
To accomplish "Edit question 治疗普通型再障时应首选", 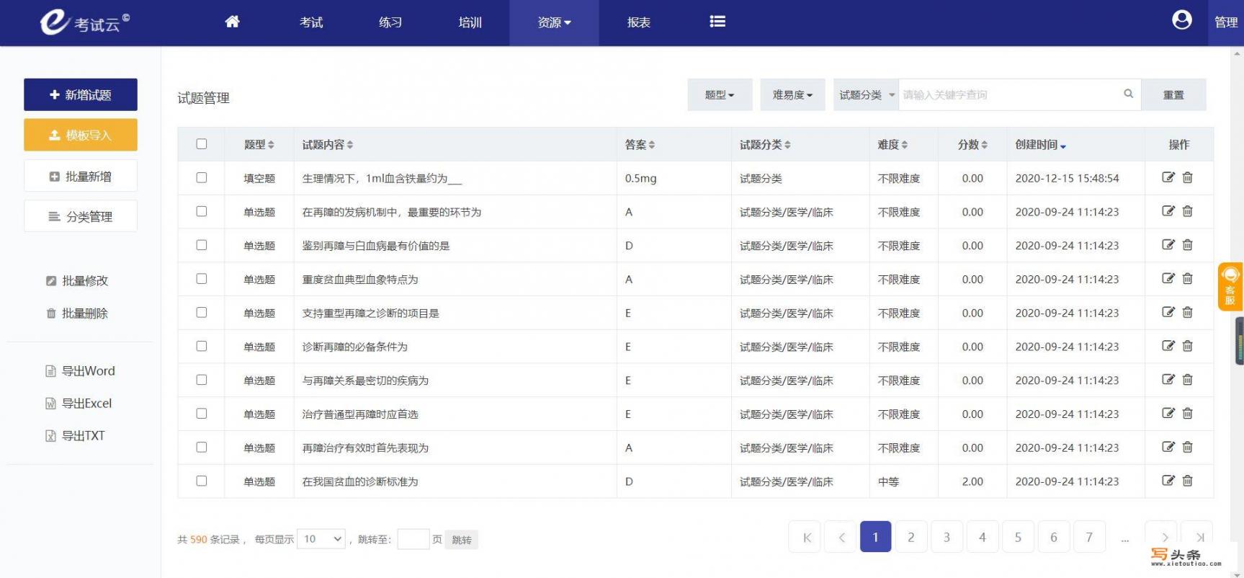I will (x=1168, y=413).
